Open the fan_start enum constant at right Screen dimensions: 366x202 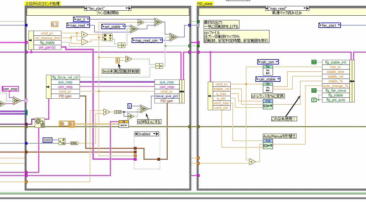[x=329, y=25]
